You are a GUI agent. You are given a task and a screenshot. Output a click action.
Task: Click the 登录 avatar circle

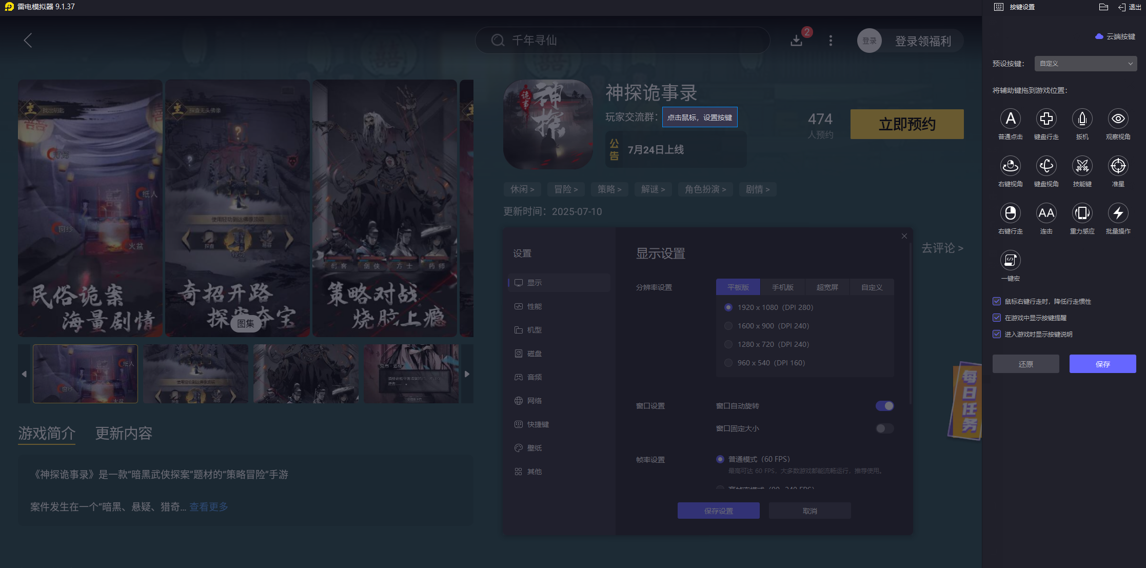869,41
